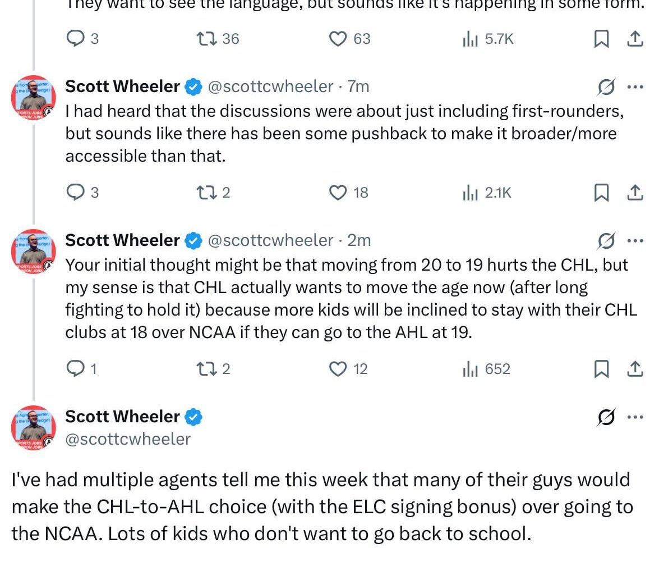Reply to the 2m CHL age tweet
The height and width of the screenshot is (575, 659).
coord(75,369)
